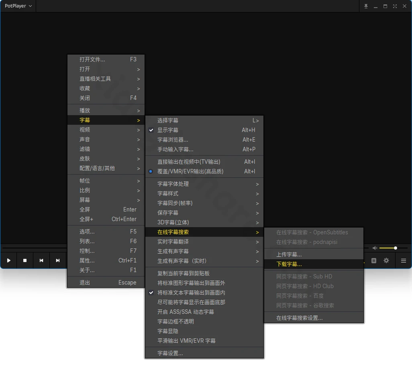Open 在线字幕搜索设置...

click(314, 318)
